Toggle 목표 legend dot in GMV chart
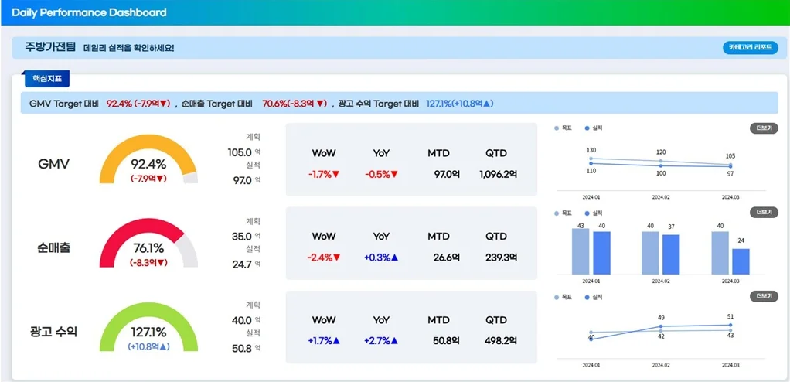 pyautogui.click(x=557, y=128)
